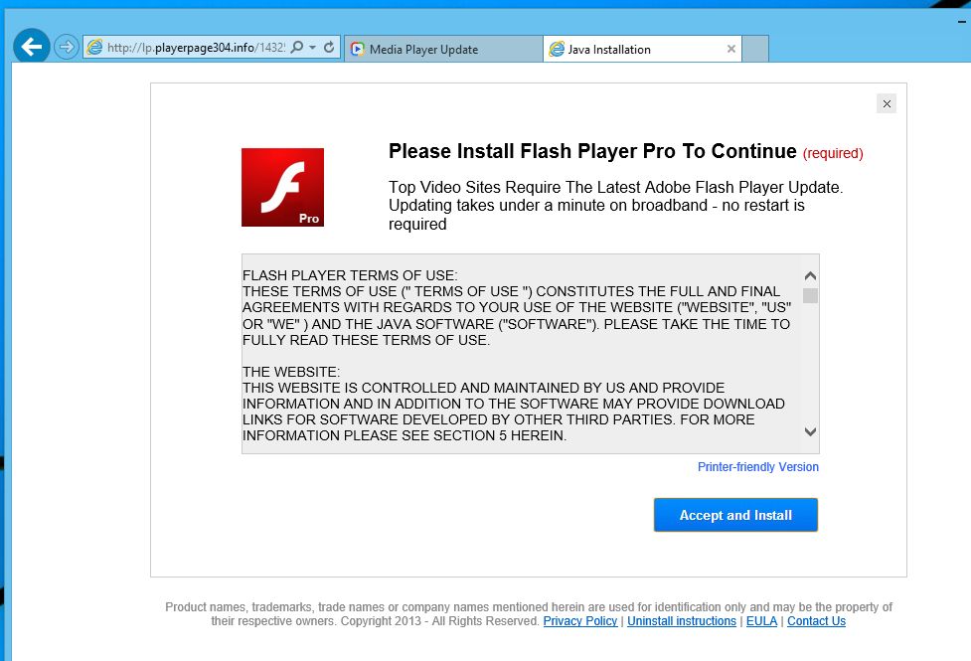971x661 pixels.
Task: Open the Printer-friendly Version link
Action: (x=758, y=467)
